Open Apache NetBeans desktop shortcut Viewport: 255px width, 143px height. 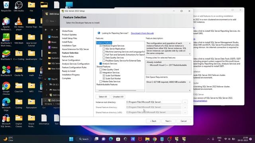tap(6, 24)
